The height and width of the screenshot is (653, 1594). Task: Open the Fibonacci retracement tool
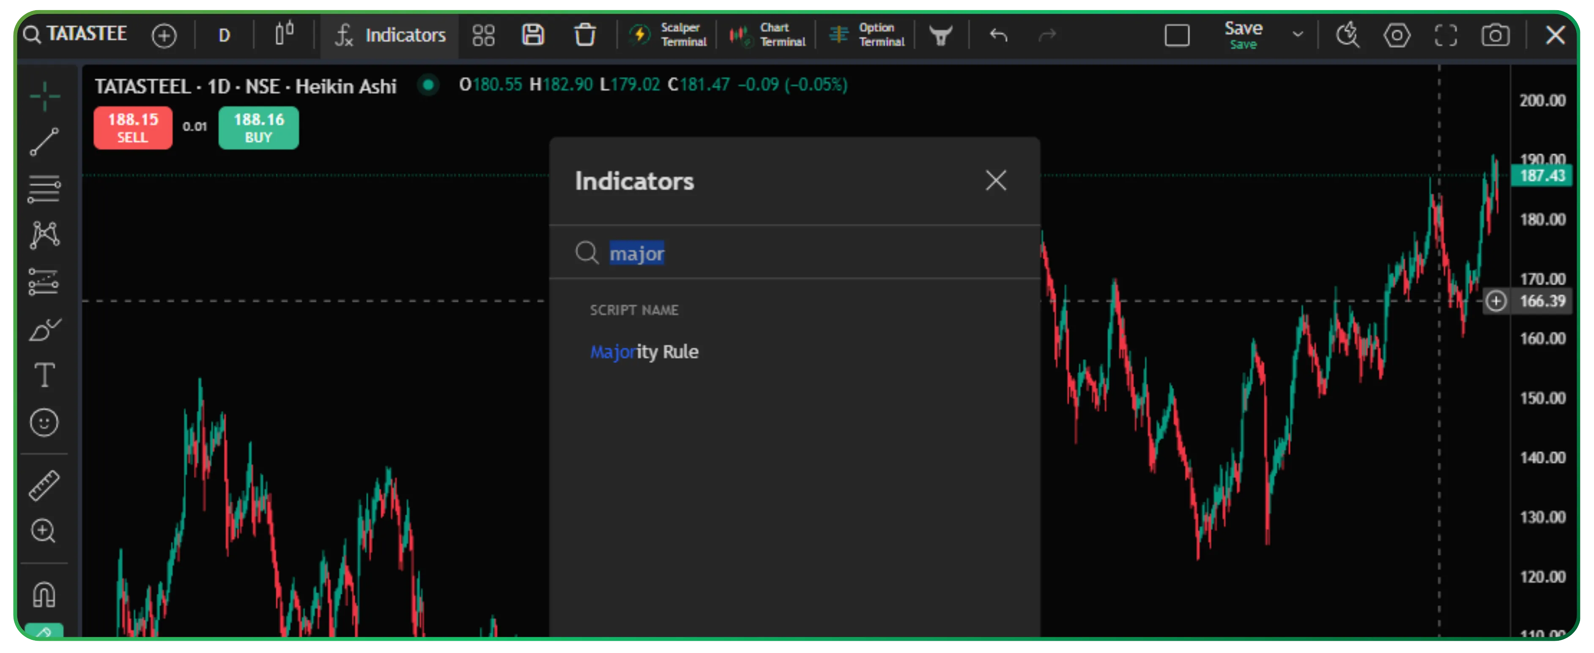44,189
